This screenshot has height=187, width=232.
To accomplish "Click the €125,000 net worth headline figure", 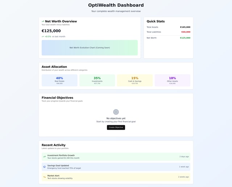I will [51, 31].
